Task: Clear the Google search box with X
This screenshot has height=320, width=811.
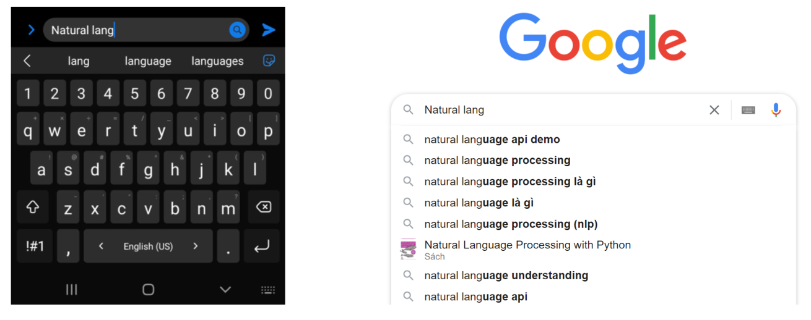Action: (x=714, y=110)
